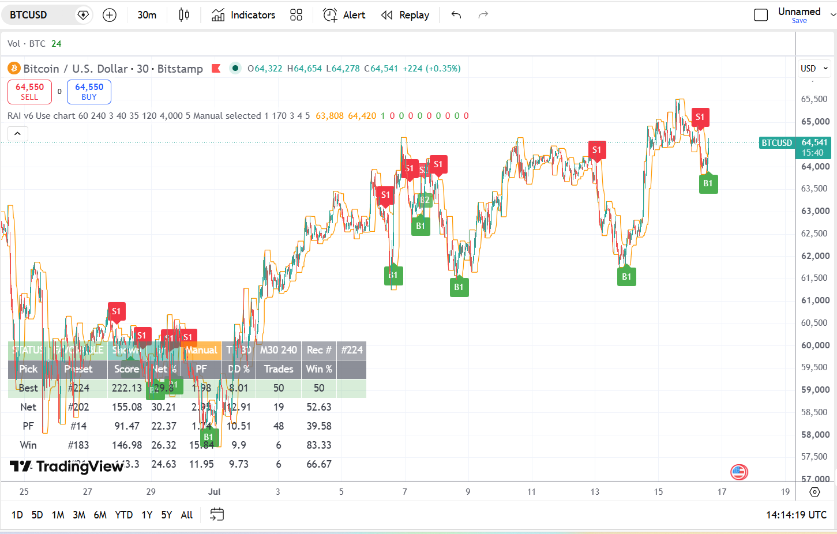
Task: Select the 1D date range
Action: click(17, 515)
